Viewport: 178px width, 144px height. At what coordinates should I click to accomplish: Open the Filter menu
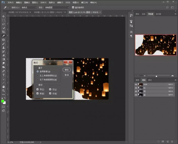(60, 3)
